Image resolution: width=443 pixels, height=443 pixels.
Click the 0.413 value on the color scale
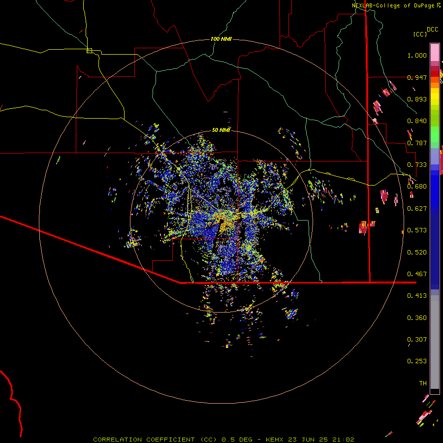pyautogui.click(x=417, y=296)
